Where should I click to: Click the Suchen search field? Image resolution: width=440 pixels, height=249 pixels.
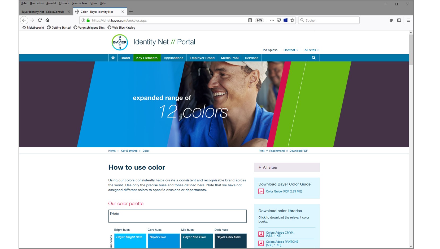(x=329, y=20)
